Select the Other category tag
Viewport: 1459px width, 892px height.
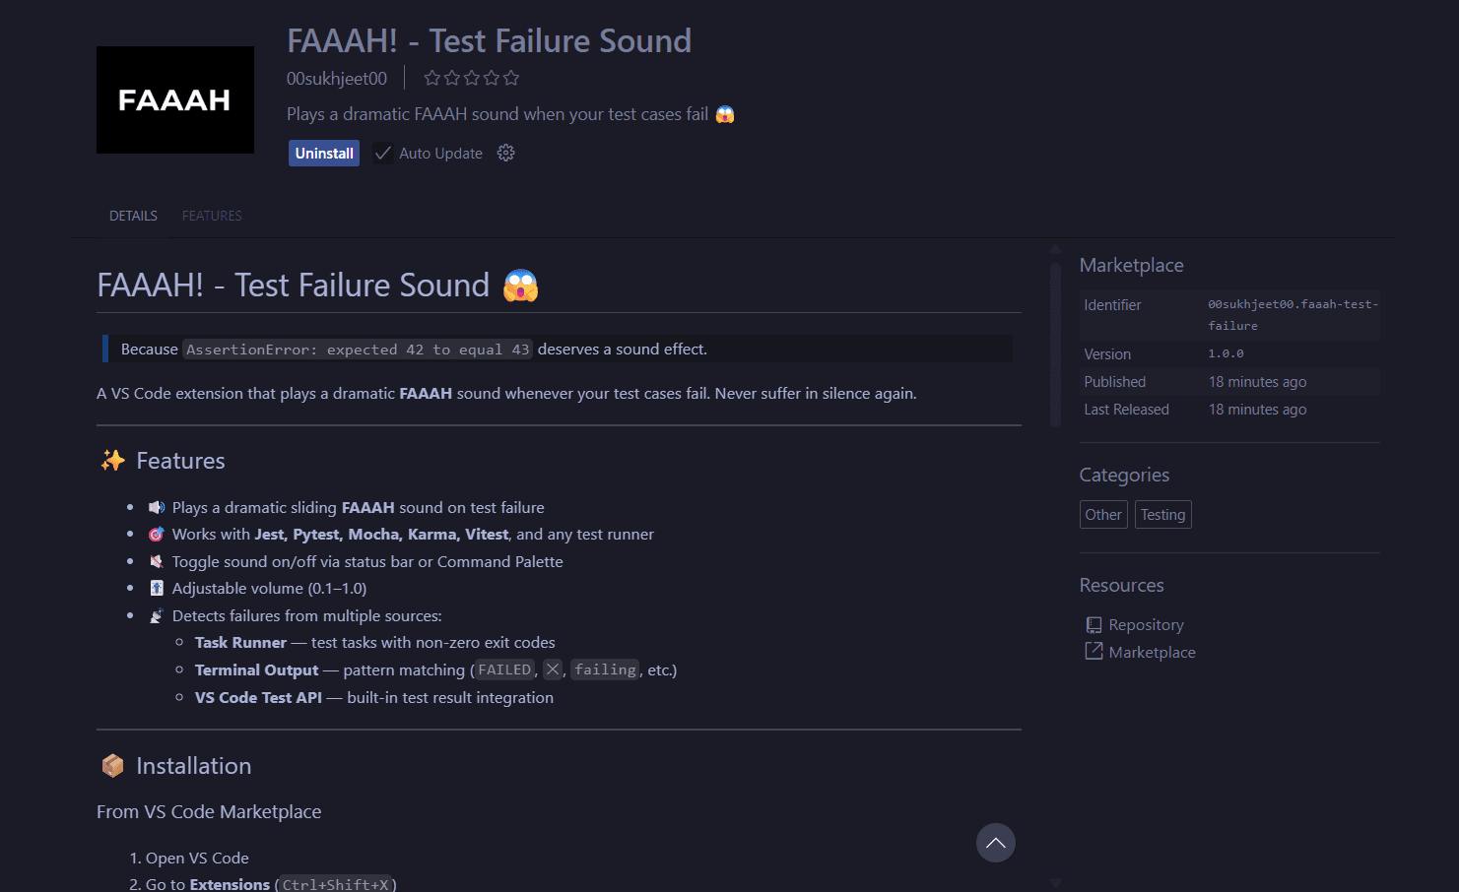click(x=1103, y=514)
